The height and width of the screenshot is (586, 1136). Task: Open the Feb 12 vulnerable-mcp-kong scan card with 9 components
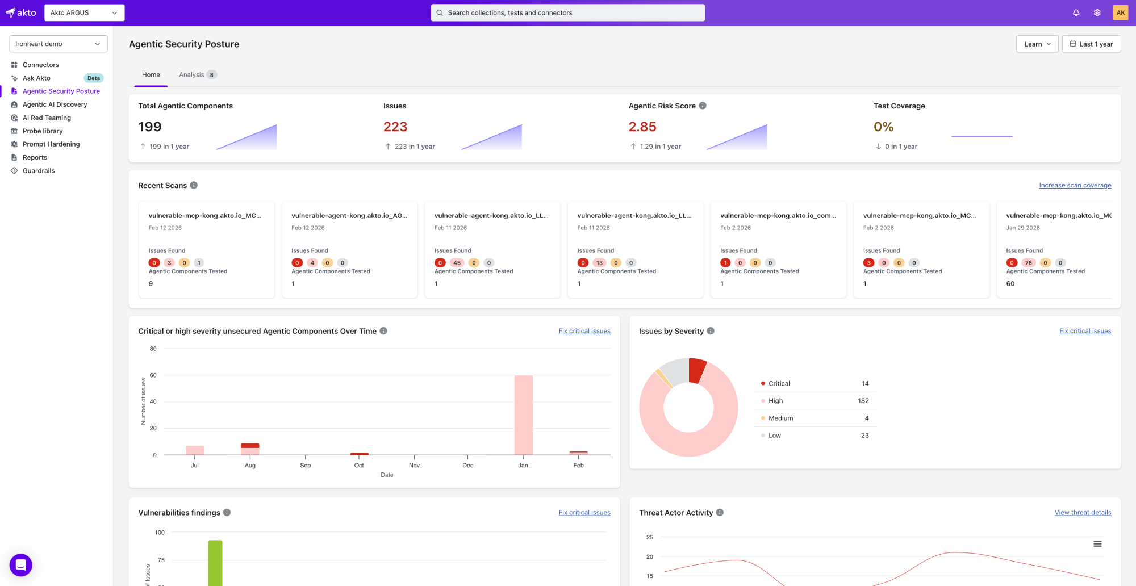[x=207, y=249]
